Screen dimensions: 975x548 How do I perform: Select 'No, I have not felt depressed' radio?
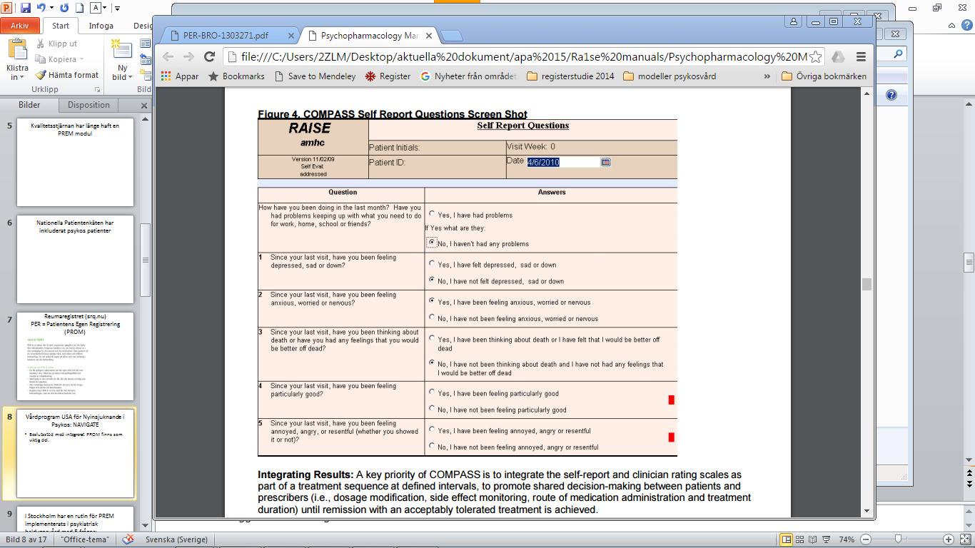[432, 280]
